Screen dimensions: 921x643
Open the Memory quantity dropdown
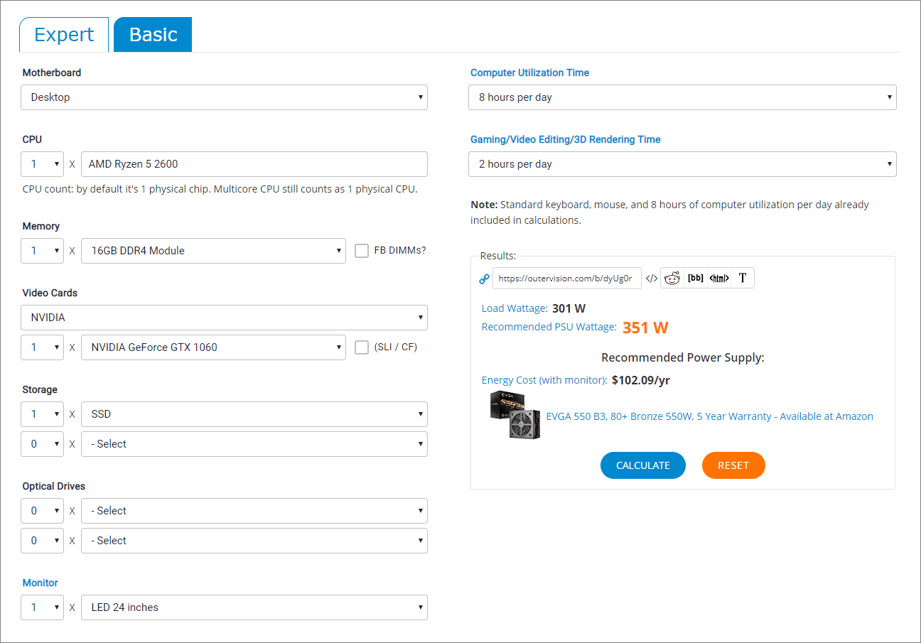click(x=42, y=251)
